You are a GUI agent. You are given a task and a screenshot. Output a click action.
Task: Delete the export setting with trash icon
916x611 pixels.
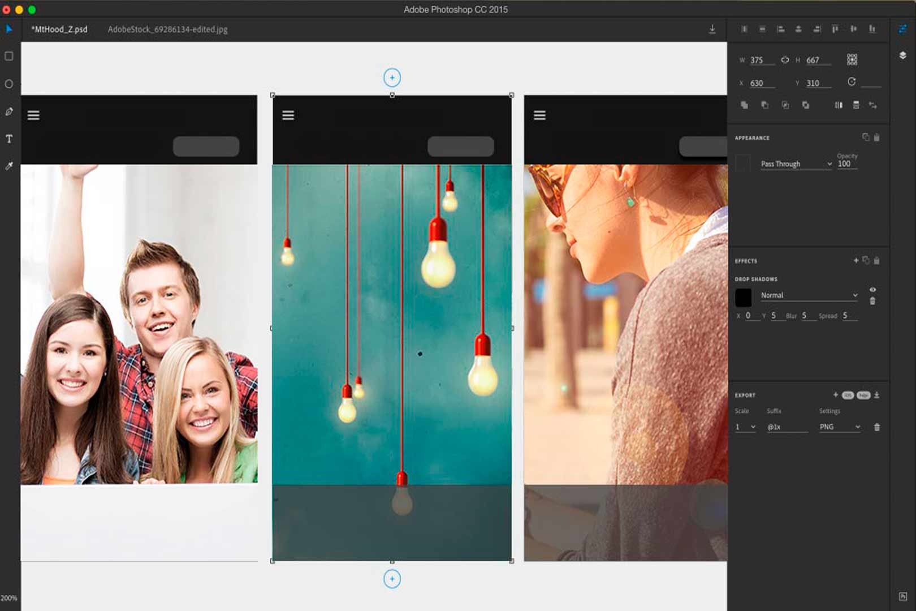point(877,427)
